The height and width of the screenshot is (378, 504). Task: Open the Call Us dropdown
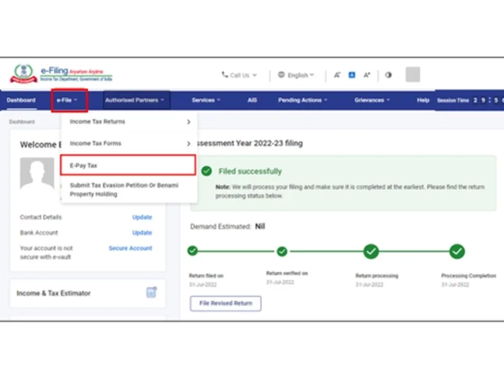[239, 75]
